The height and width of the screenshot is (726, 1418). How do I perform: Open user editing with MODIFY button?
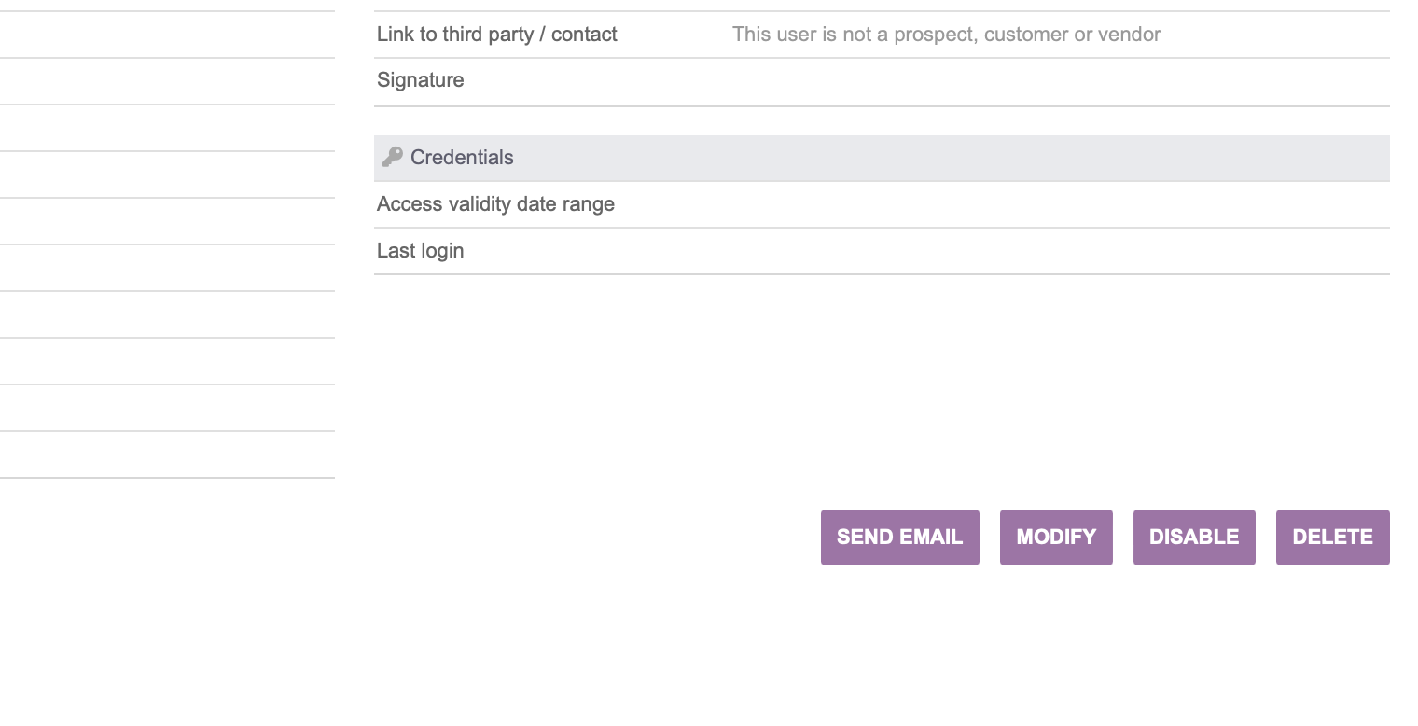click(1056, 538)
